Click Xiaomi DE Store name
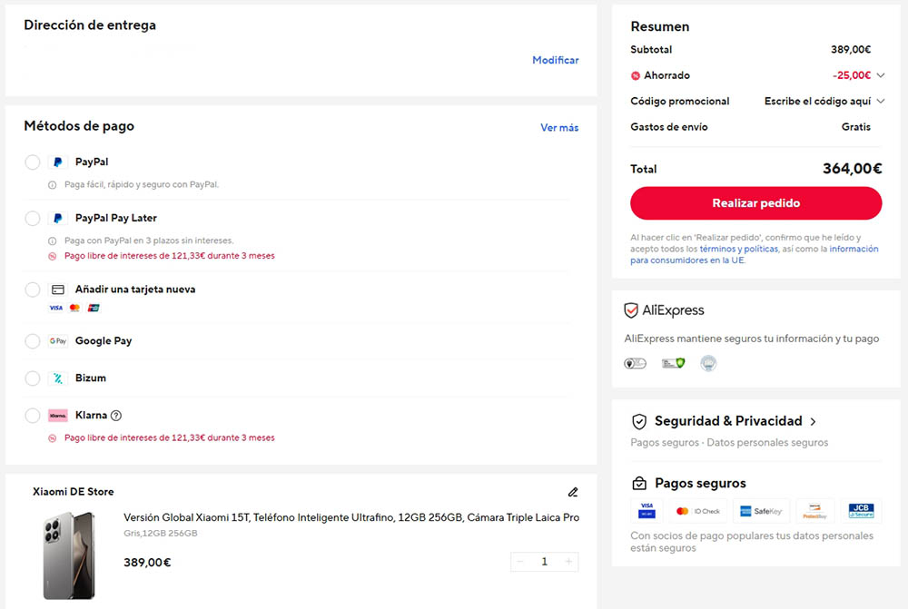Viewport: 908px width, 609px height. (x=73, y=492)
